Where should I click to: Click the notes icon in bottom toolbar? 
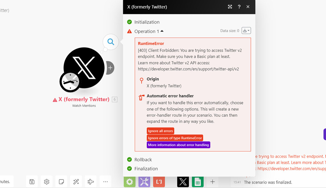pos(61,182)
